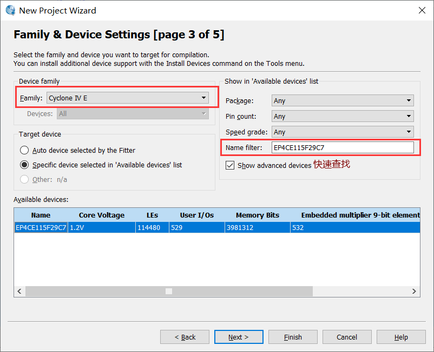Open Help for the wizard
The image size is (434, 352).
point(401,337)
